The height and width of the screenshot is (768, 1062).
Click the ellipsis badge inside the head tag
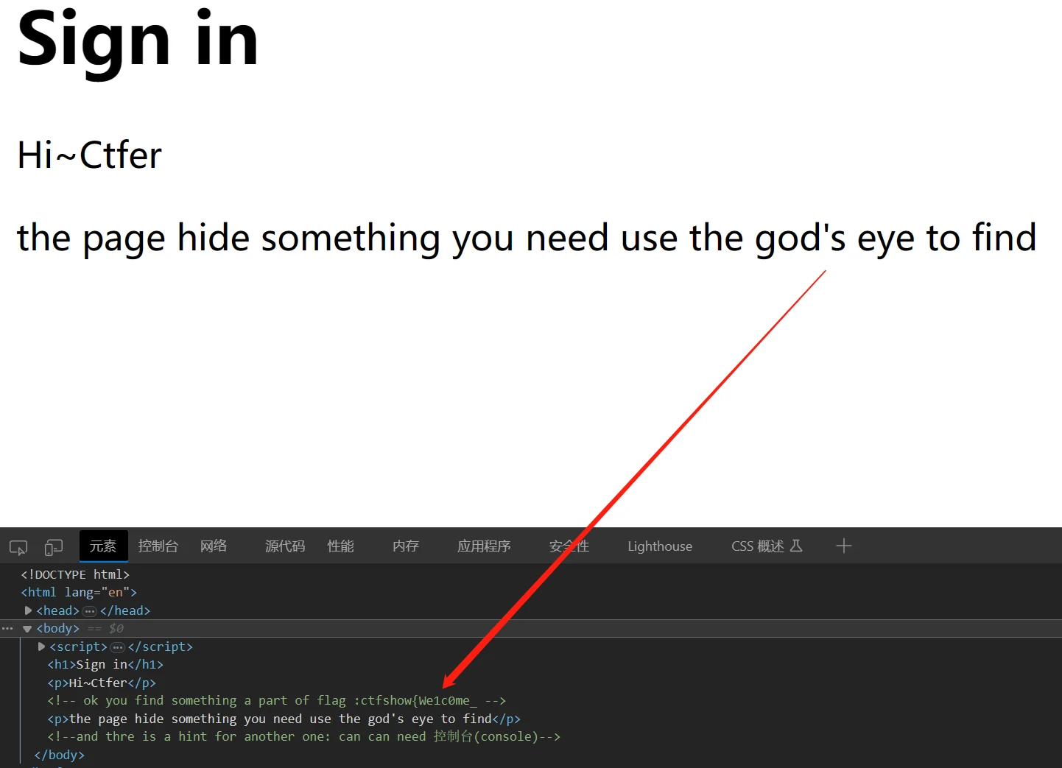pyautogui.click(x=90, y=611)
